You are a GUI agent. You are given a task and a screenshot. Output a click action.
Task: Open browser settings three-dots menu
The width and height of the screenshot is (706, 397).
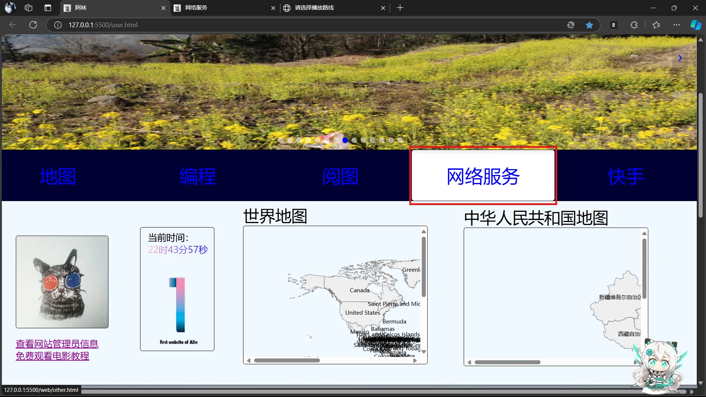(x=677, y=25)
